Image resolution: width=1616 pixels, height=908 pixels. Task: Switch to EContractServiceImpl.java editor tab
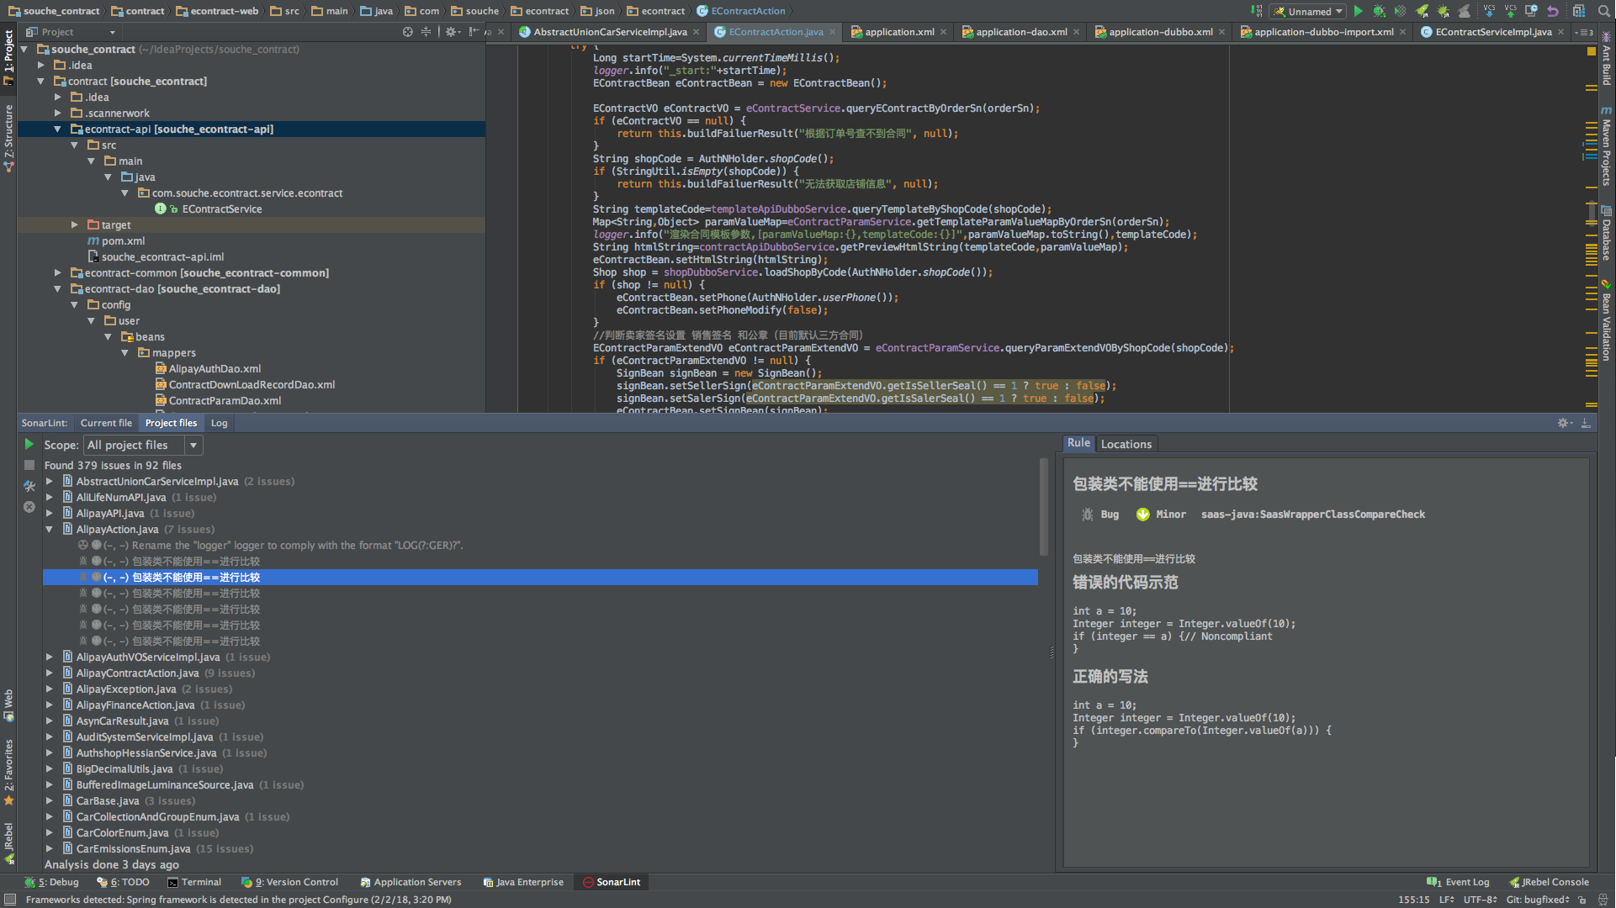pos(1493,32)
